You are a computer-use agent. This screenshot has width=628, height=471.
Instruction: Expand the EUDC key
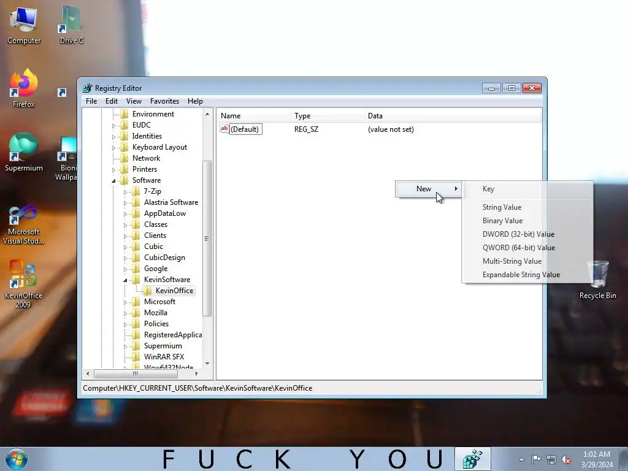pyautogui.click(x=113, y=126)
